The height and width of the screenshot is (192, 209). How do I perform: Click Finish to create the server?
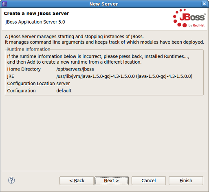coord(186,181)
